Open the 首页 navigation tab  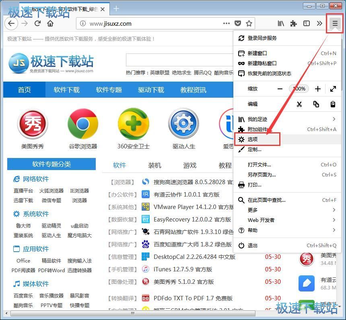[x=24, y=90]
